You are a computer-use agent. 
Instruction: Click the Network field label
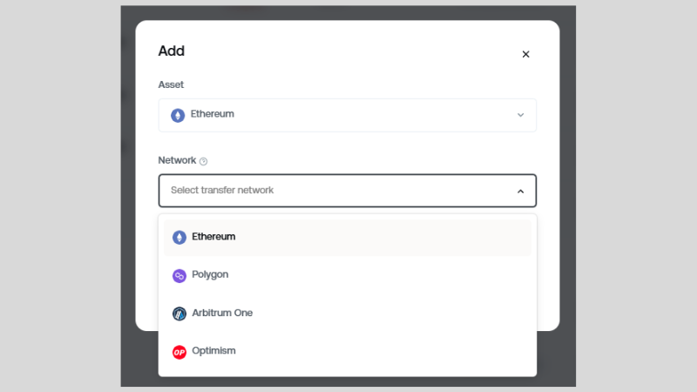tap(177, 160)
